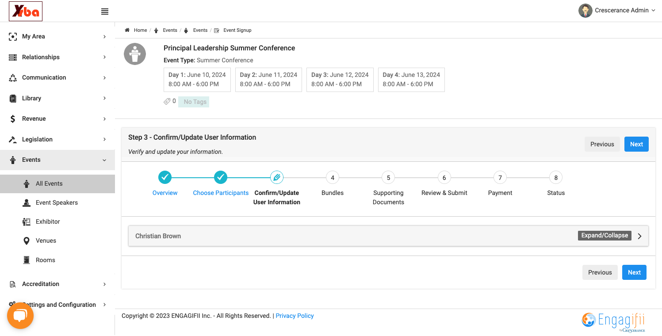Select All Events in sidebar

[x=57, y=184]
